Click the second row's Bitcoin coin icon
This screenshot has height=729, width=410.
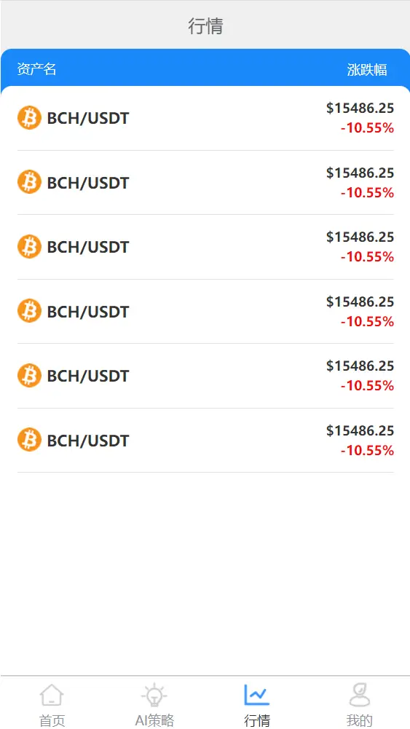pos(29,182)
